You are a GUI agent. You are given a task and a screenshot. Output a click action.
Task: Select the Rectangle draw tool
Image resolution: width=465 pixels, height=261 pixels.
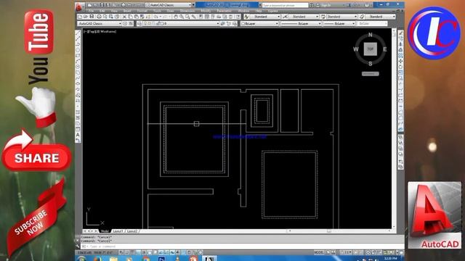78,55
